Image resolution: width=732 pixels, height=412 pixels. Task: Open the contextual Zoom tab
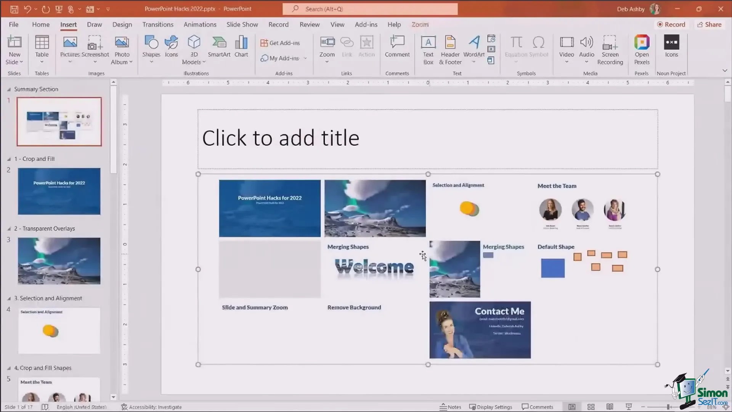tap(420, 24)
